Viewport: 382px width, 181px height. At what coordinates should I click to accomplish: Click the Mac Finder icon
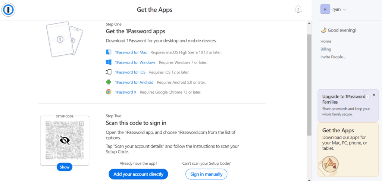coord(109,52)
